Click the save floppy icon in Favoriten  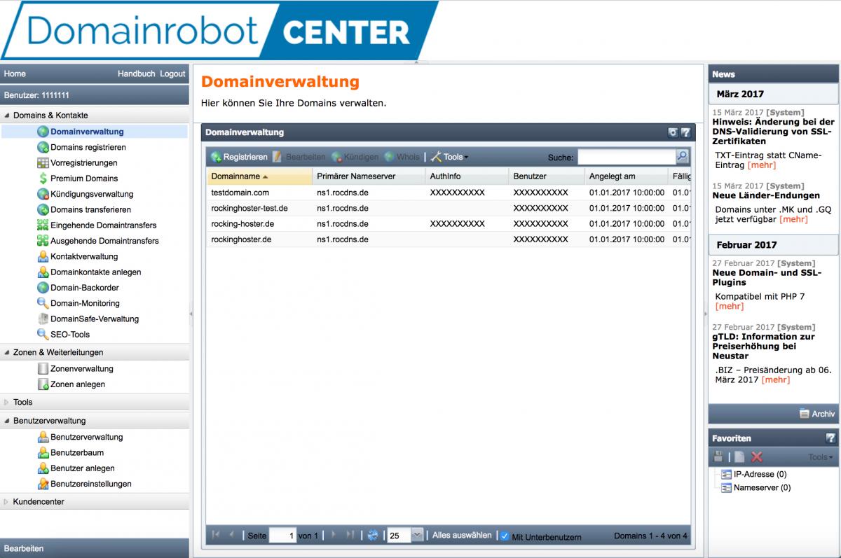pyautogui.click(x=718, y=457)
